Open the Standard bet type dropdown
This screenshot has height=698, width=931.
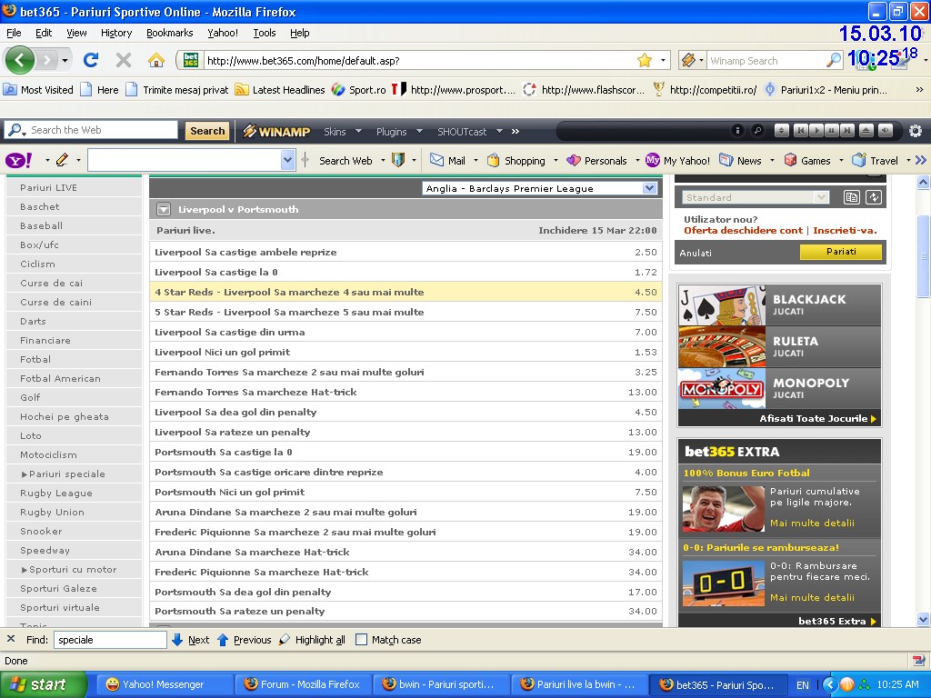(821, 197)
